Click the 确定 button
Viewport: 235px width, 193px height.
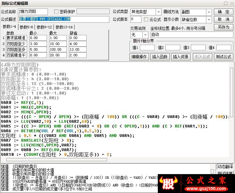click(x=223, y=12)
